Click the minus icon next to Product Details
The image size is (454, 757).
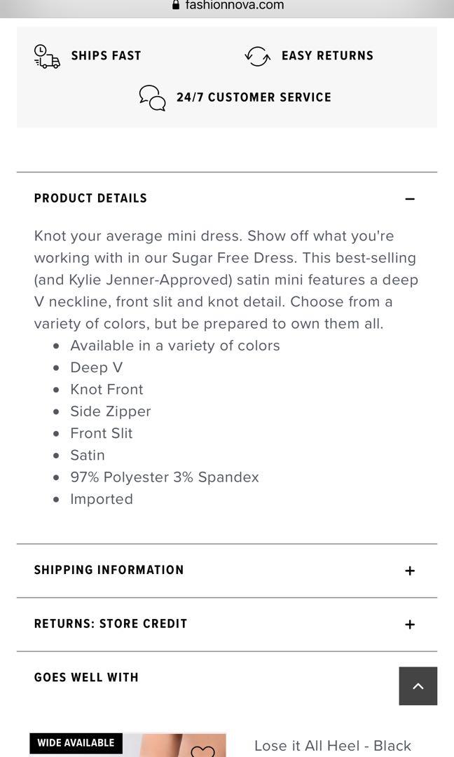(410, 199)
